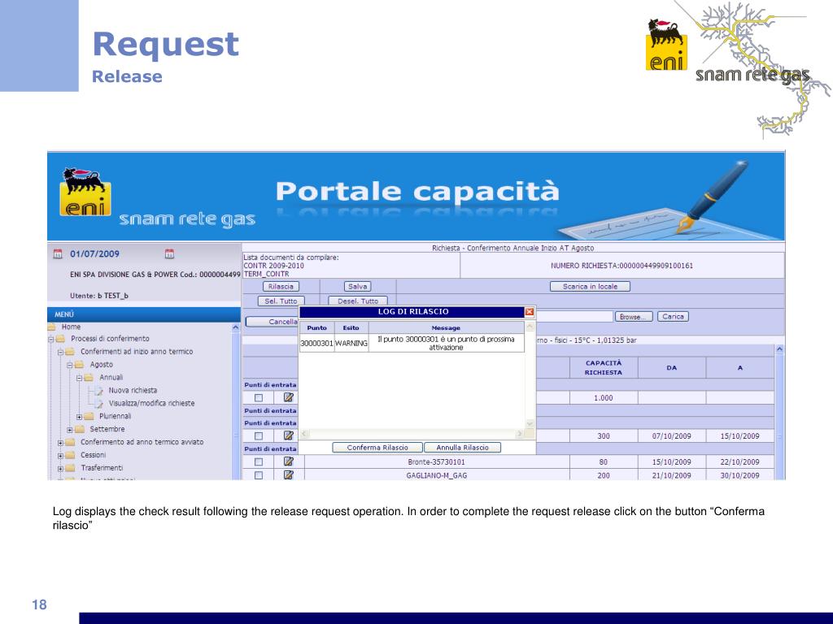Viewport: 833px width, 624px height.
Task: Click the document icon beside Nuova richiesta
Action: coord(98,391)
